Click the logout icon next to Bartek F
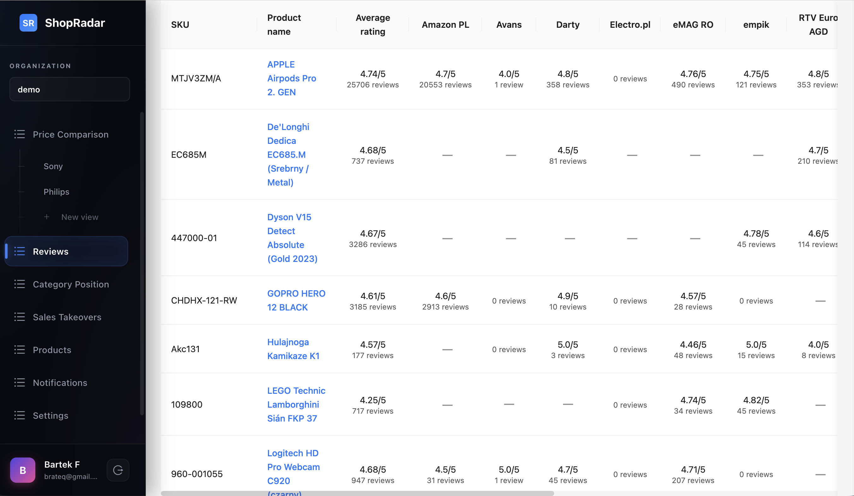 (x=118, y=470)
